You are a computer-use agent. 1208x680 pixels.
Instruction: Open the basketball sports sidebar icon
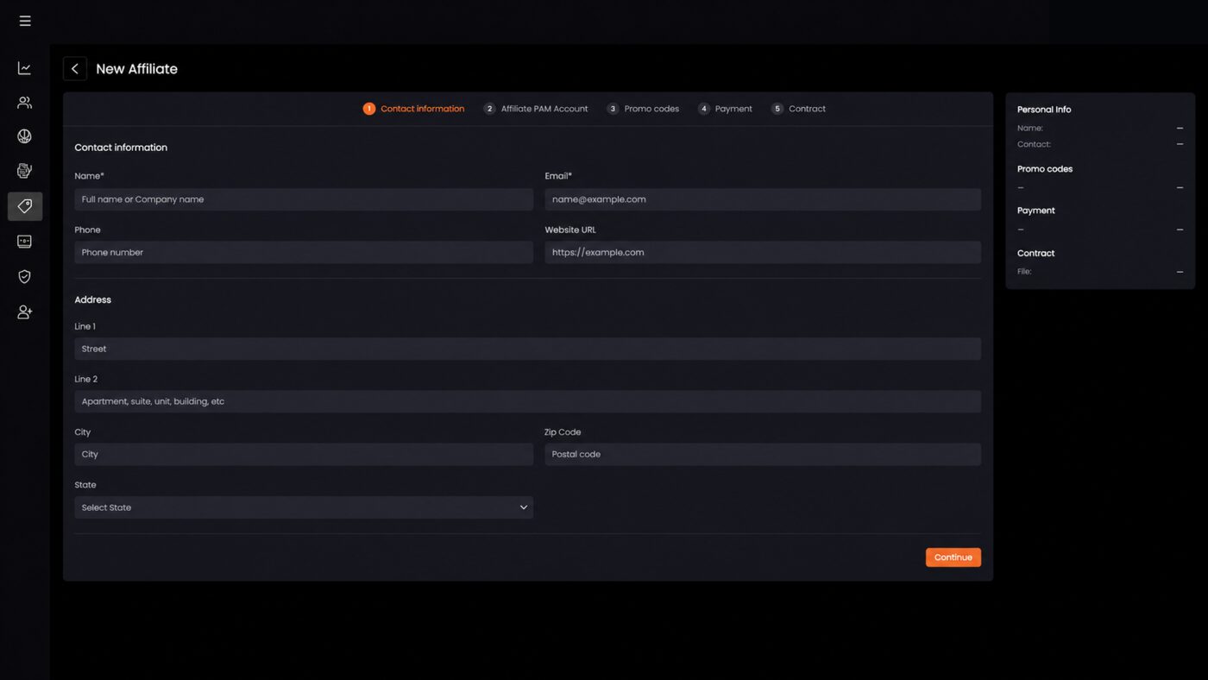pyautogui.click(x=24, y=136)
